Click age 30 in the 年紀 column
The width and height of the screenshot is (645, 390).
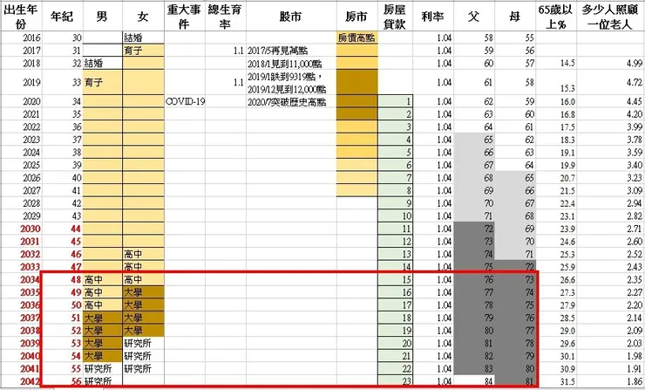point(62,38)
